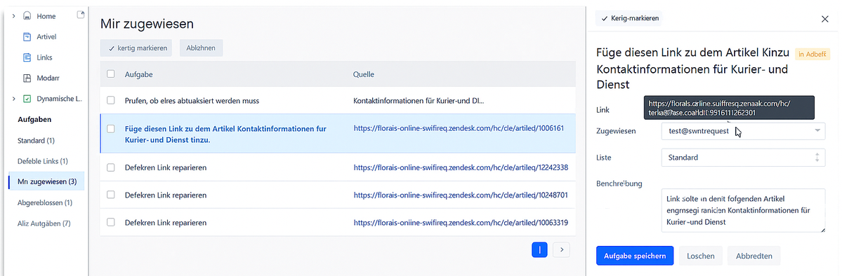Open the Liste Standard dropdown
The height and width of the screenshot is (276, 842).
click(743, 158)
